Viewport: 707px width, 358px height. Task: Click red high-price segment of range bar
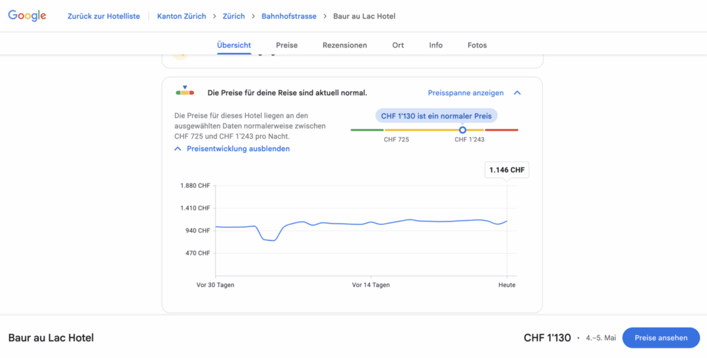[501, 130]
